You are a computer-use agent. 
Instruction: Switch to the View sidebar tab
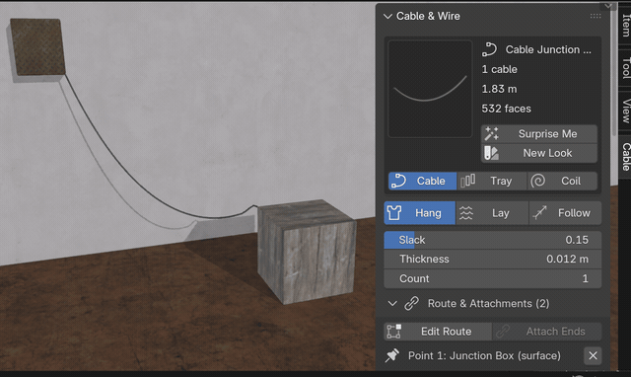click(x=625, y=111)
